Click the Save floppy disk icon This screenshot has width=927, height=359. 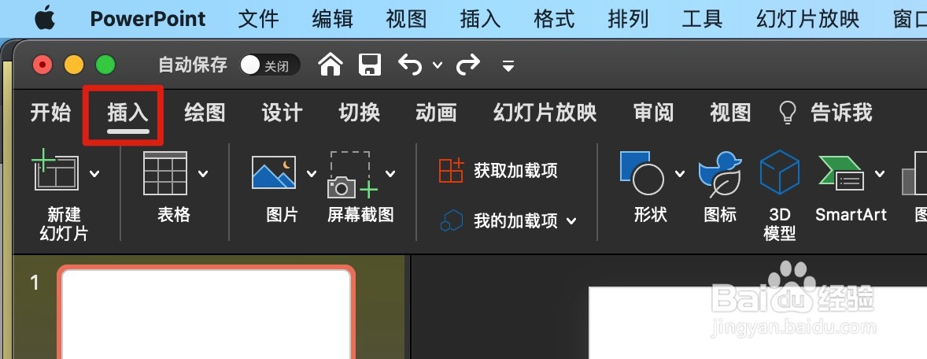coord(370,65)
